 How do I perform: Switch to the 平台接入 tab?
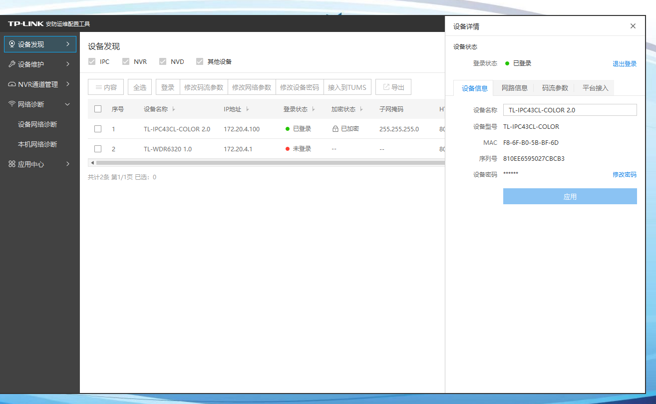595,88
